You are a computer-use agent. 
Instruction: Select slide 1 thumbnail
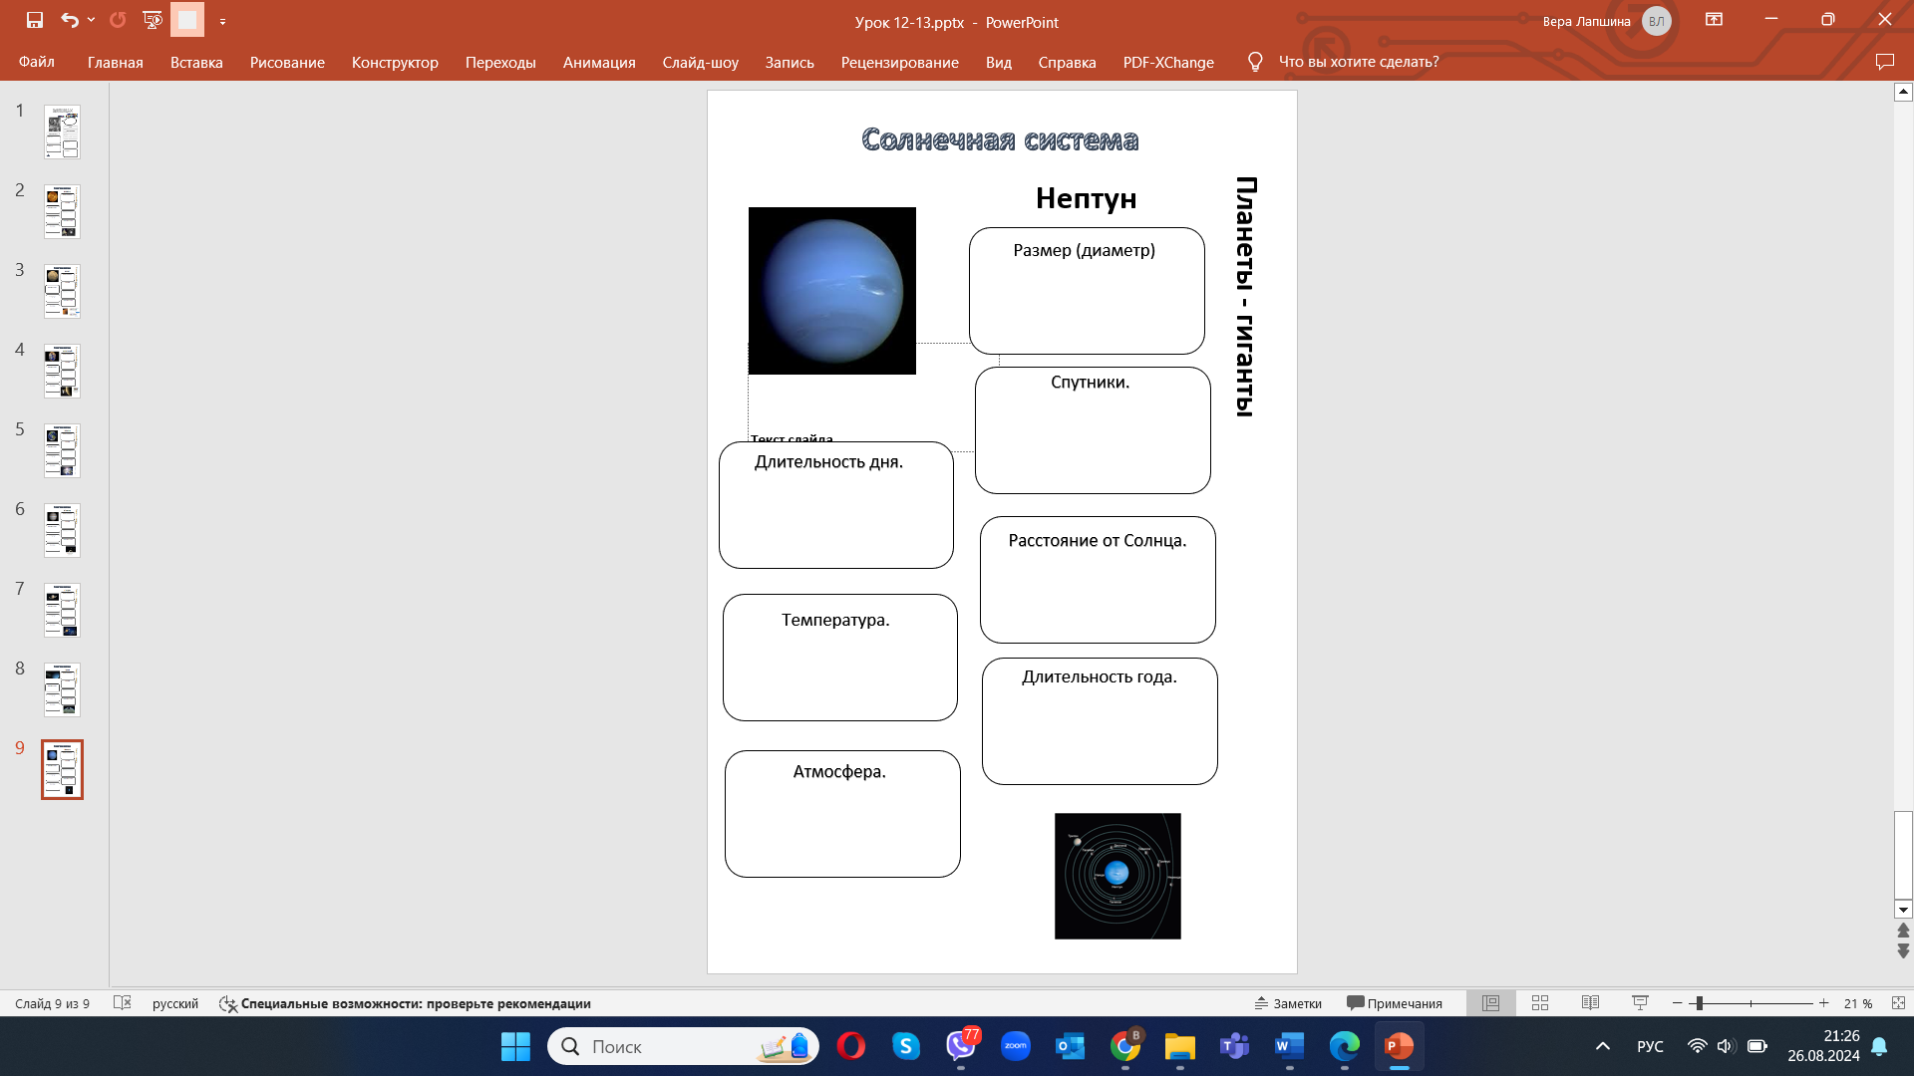tap(62, 132)
